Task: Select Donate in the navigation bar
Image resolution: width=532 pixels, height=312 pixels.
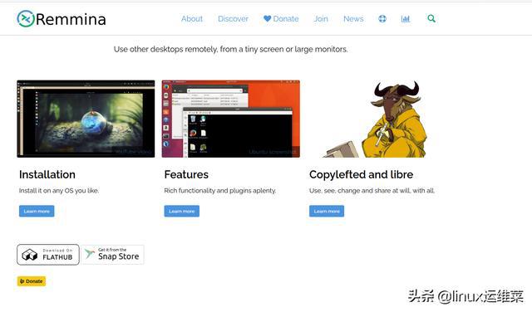Action: (x=281, y=18)
